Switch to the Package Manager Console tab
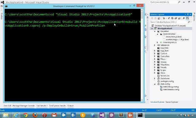The height and width of the screenshot is (118, 196). coord(23,106)
